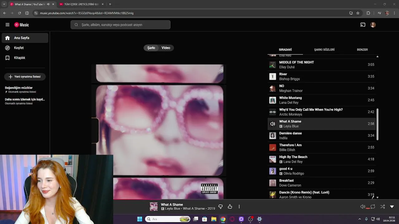Image resolution: width=399 pixels, height=224 pixels.
Task: Open the Beğendiğim müzikler playlist
Action: 25,90
